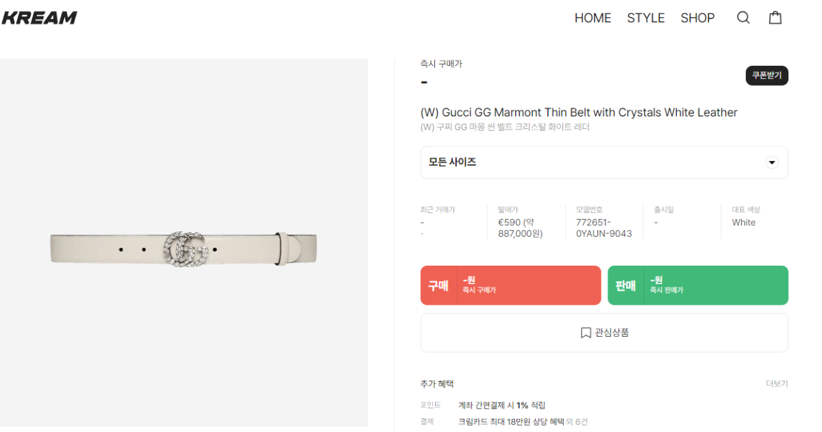Open the STYLE menu item

(646, 18)
